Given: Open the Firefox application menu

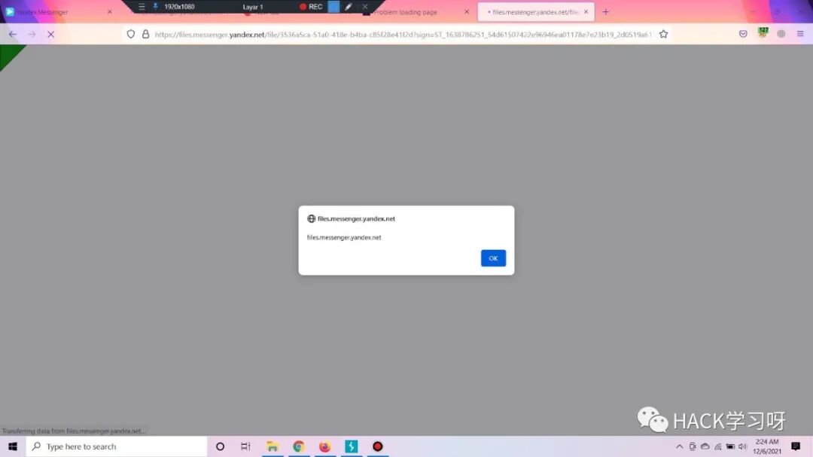Looking at the screenshot, I should click(800, 34).
